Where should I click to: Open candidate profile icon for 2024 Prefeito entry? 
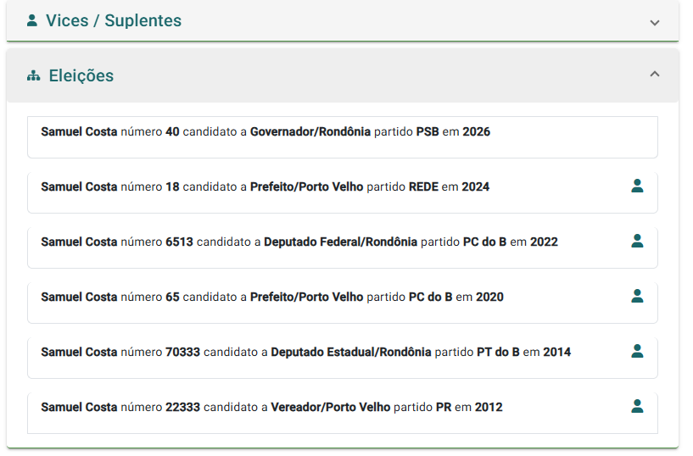click(637, 186)
